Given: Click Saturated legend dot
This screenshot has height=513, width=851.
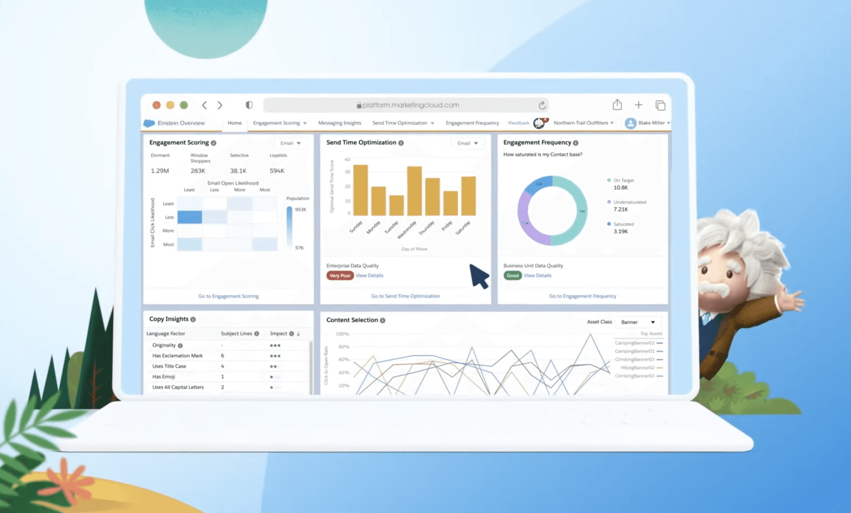Looking at the screenshot, I should coord(609,224).
